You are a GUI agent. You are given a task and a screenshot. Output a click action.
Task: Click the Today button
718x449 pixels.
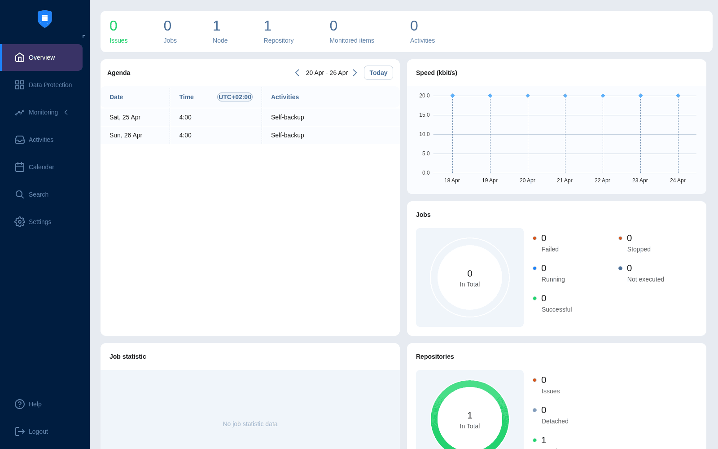point(378,72)
